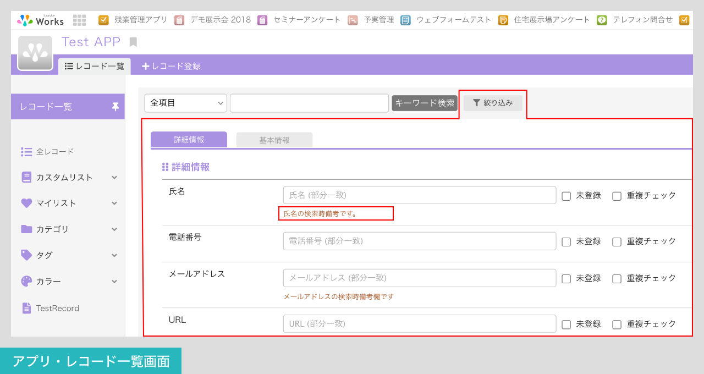Select the 基本情報 filter tab

(274, 140)
